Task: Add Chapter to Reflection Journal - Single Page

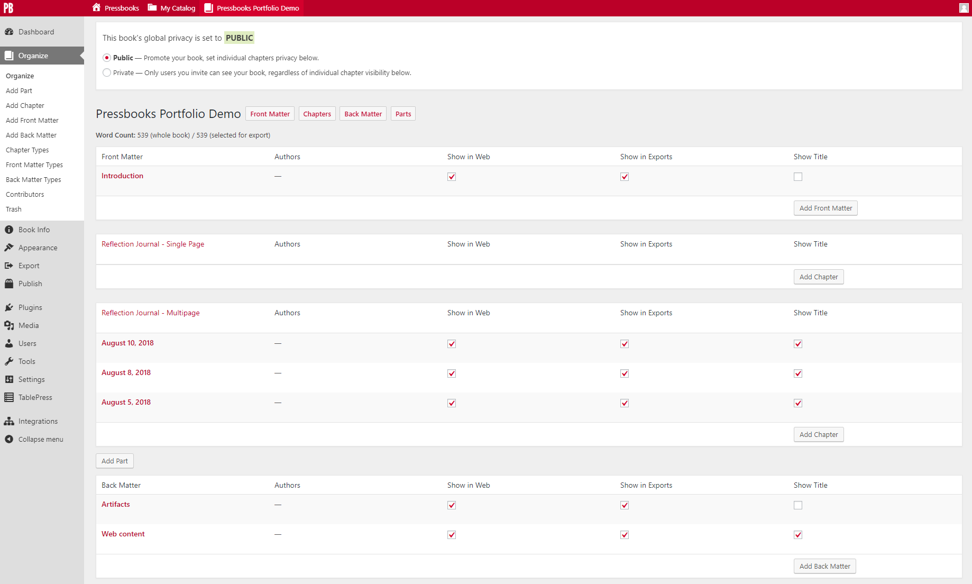Action: (x=819, y=277)
